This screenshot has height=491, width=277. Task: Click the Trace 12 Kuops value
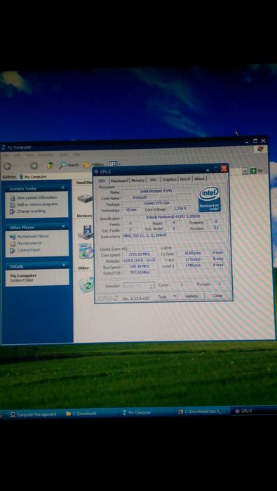coord(192,259)
